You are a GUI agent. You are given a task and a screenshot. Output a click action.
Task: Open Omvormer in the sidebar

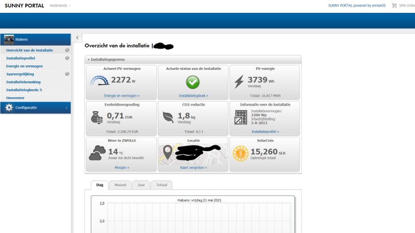click(x=16, y=98)
